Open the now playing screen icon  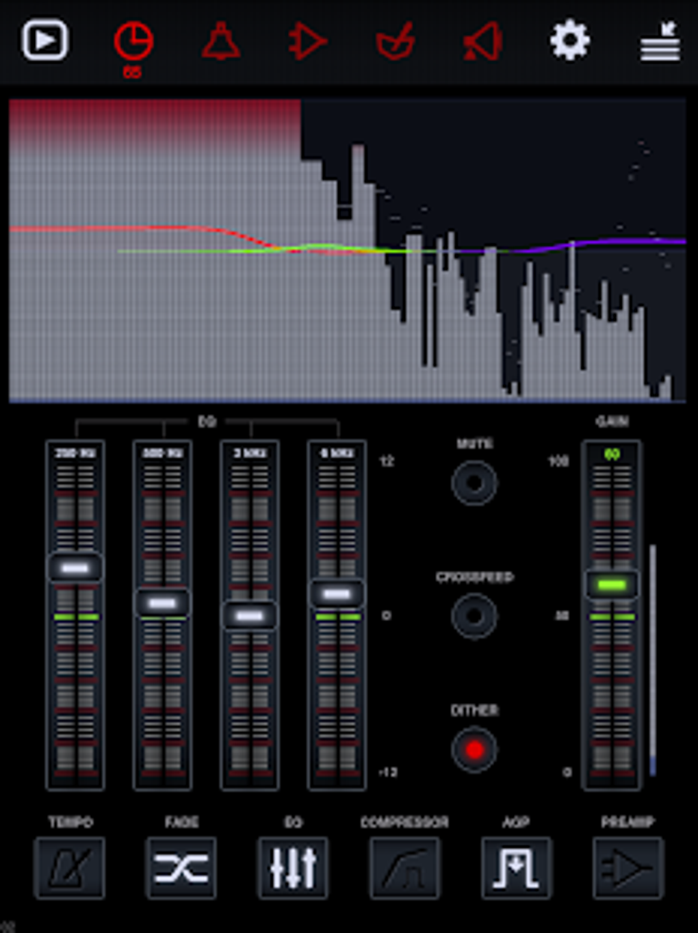[x=45, y=40]
